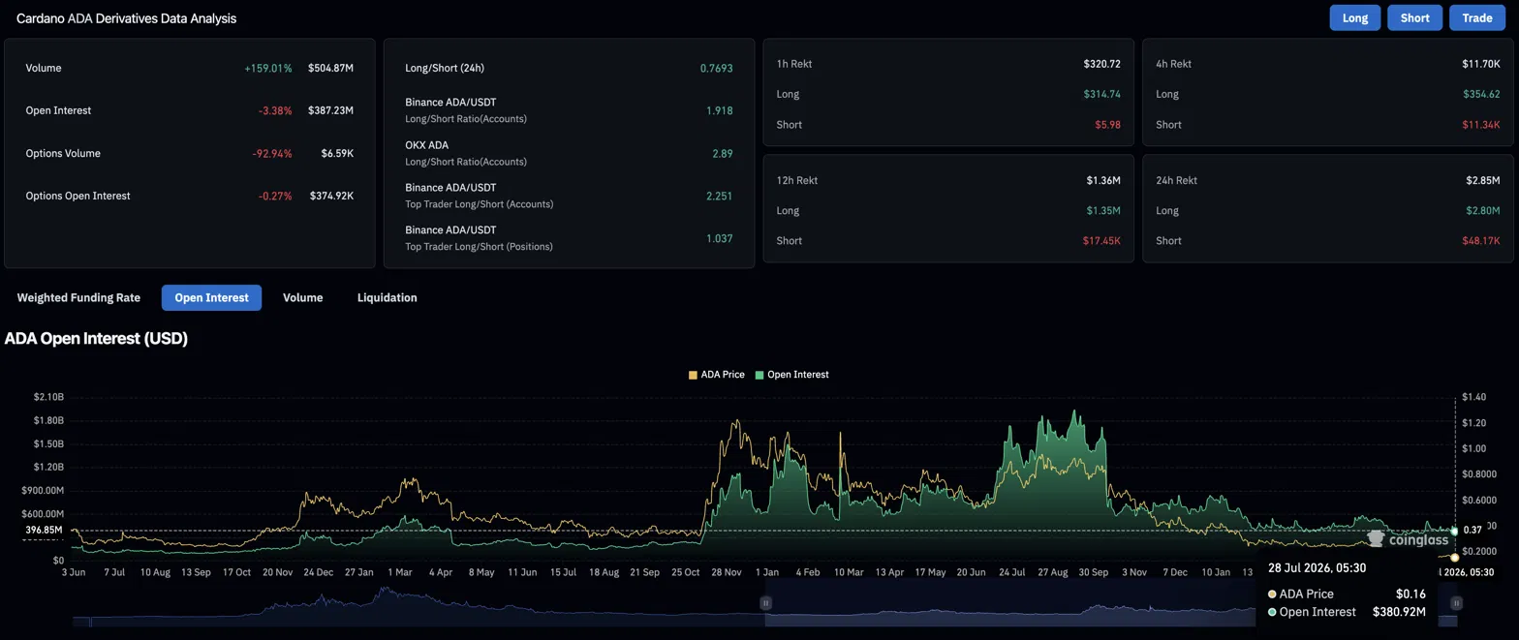
Task: Toggle Open Interest legend series
Action: pyautogui.click(x=791, y=374)
